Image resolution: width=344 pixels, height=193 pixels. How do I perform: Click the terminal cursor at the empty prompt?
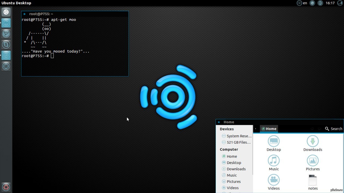52,56
